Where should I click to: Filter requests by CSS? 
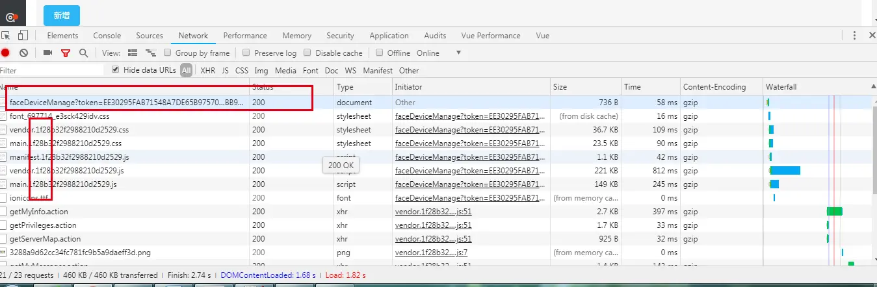242,70
